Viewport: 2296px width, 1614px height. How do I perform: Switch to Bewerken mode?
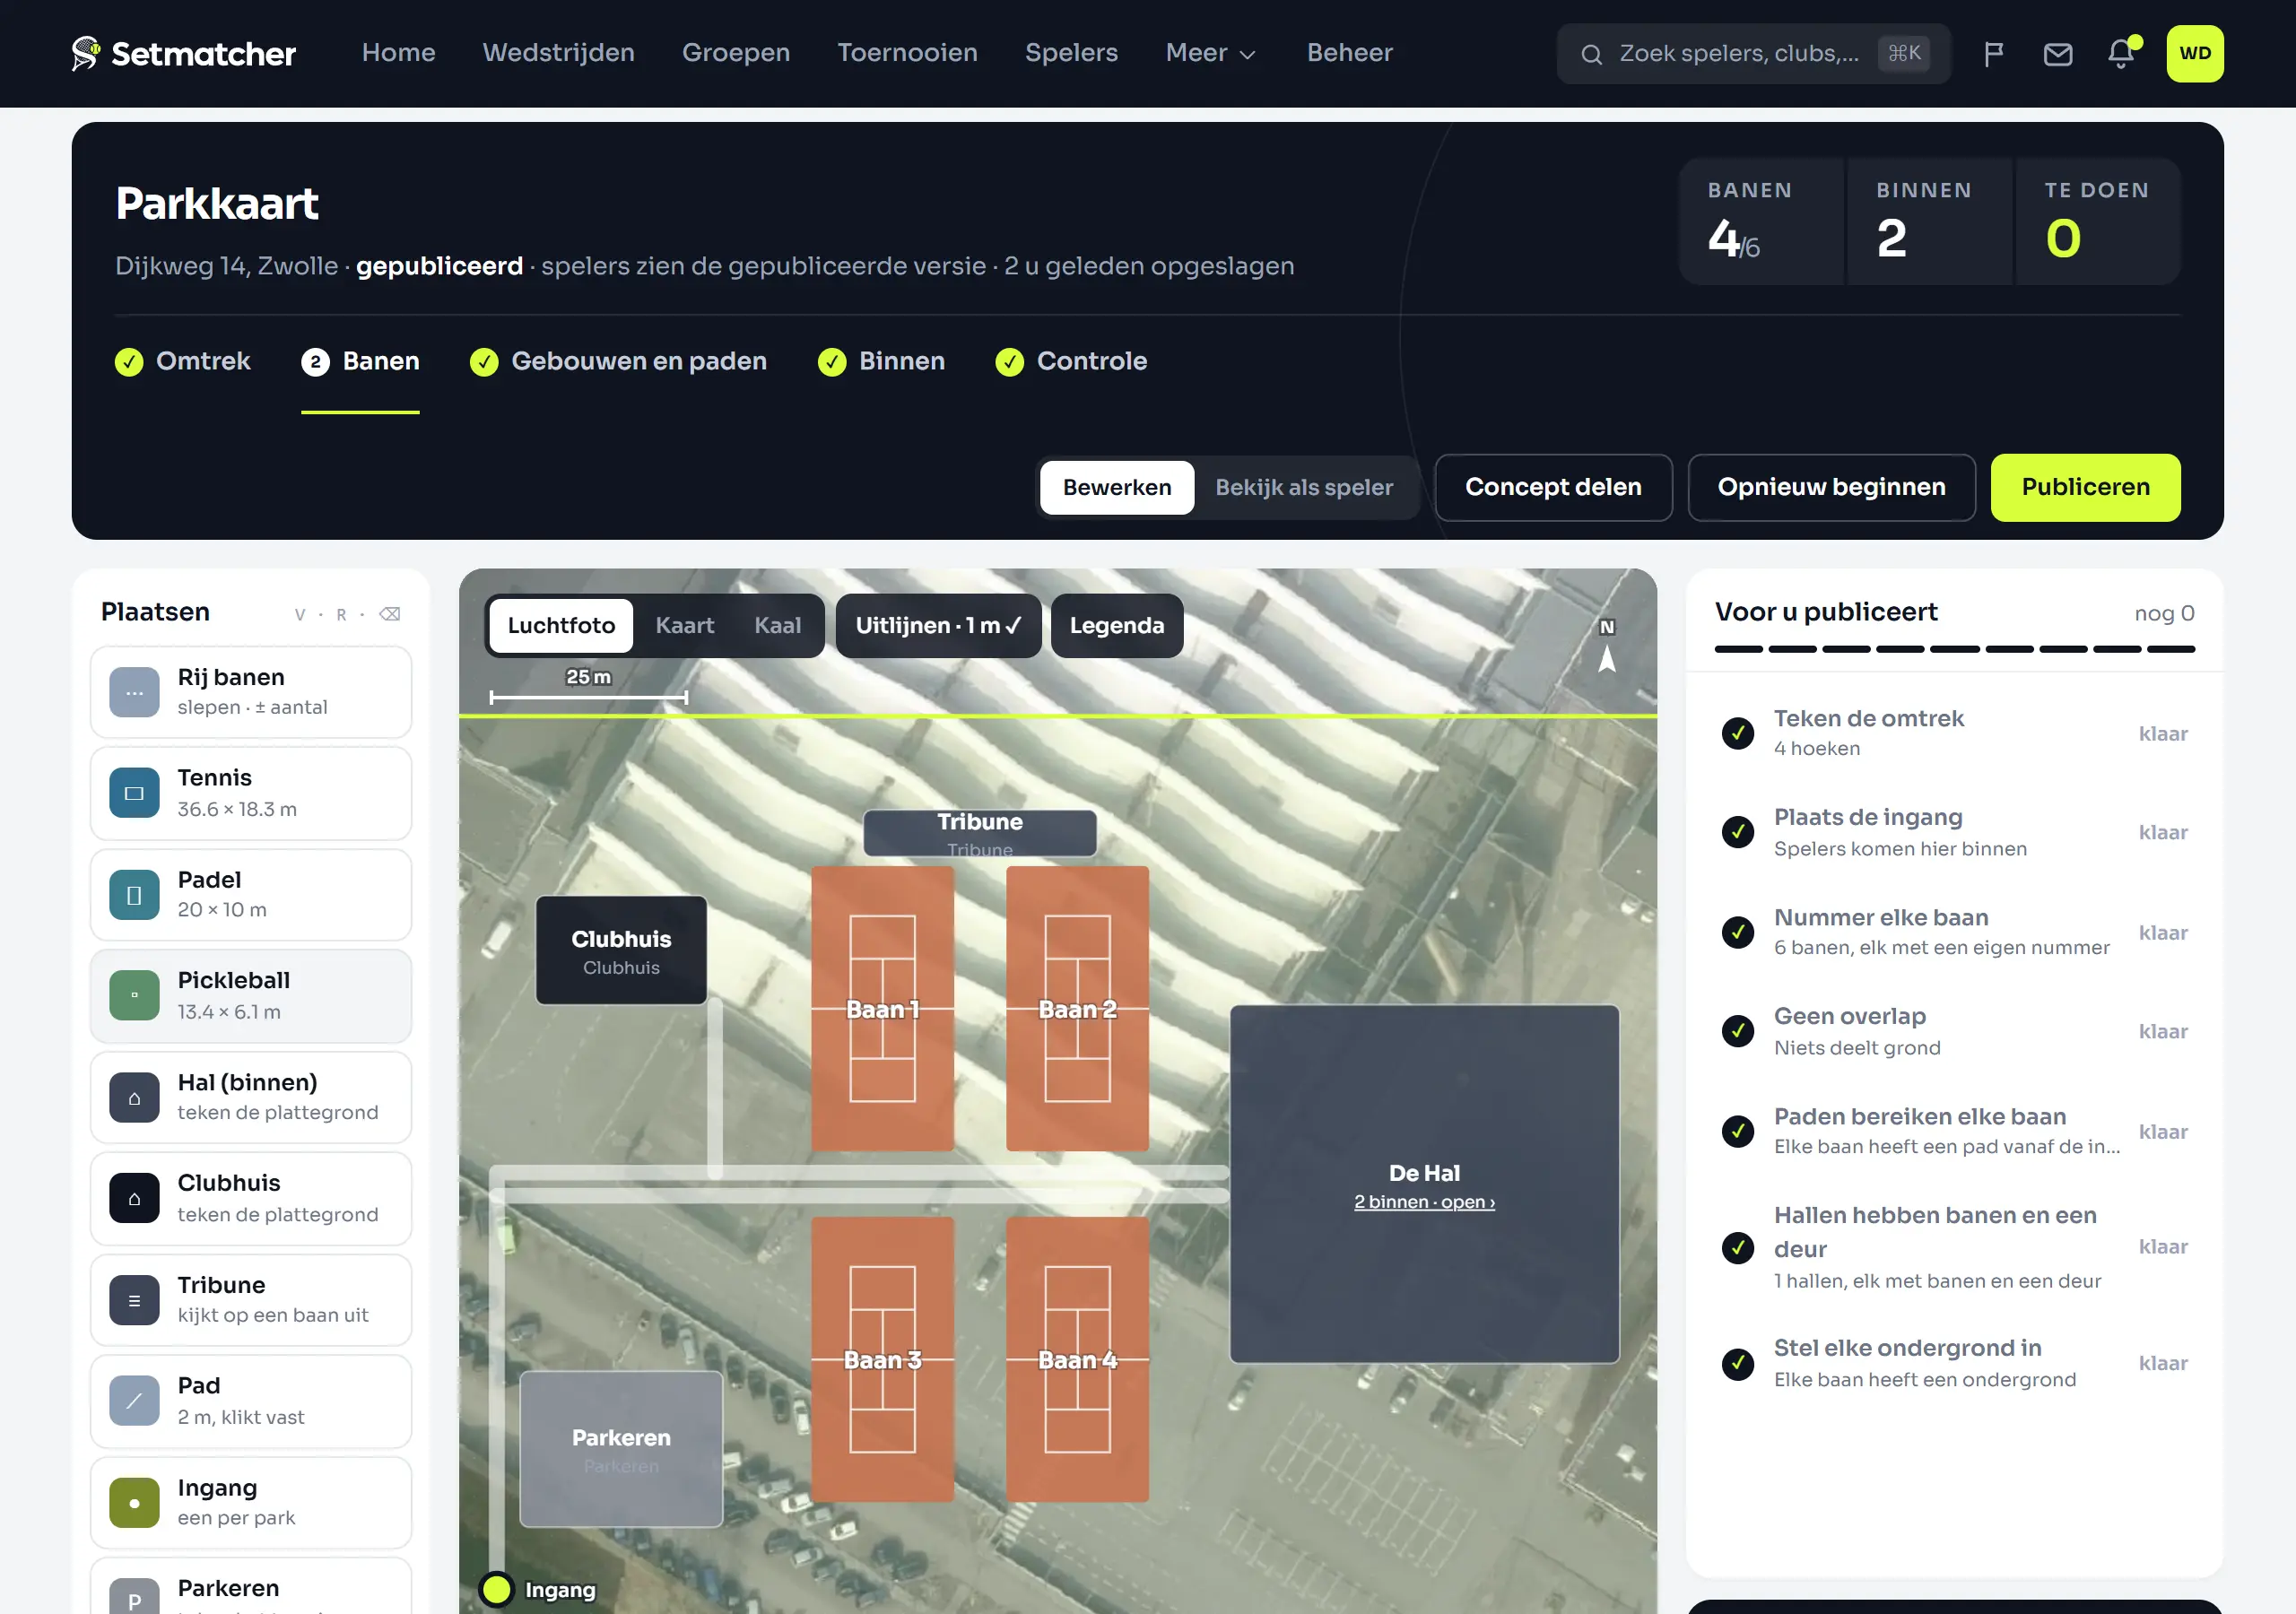tap(1116, 487)
